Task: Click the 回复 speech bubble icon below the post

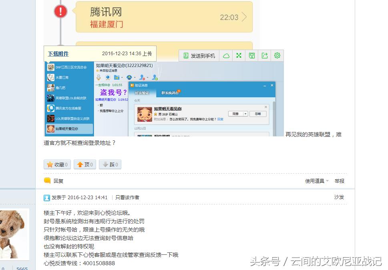Action: coord(48,180)
